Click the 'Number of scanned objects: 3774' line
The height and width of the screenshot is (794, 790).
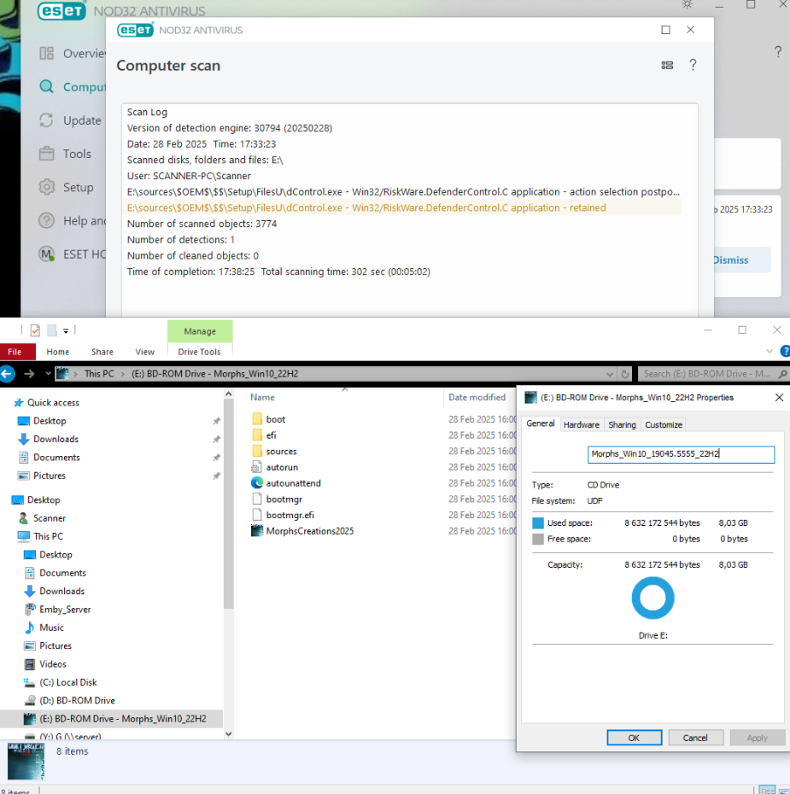point(202,224)
